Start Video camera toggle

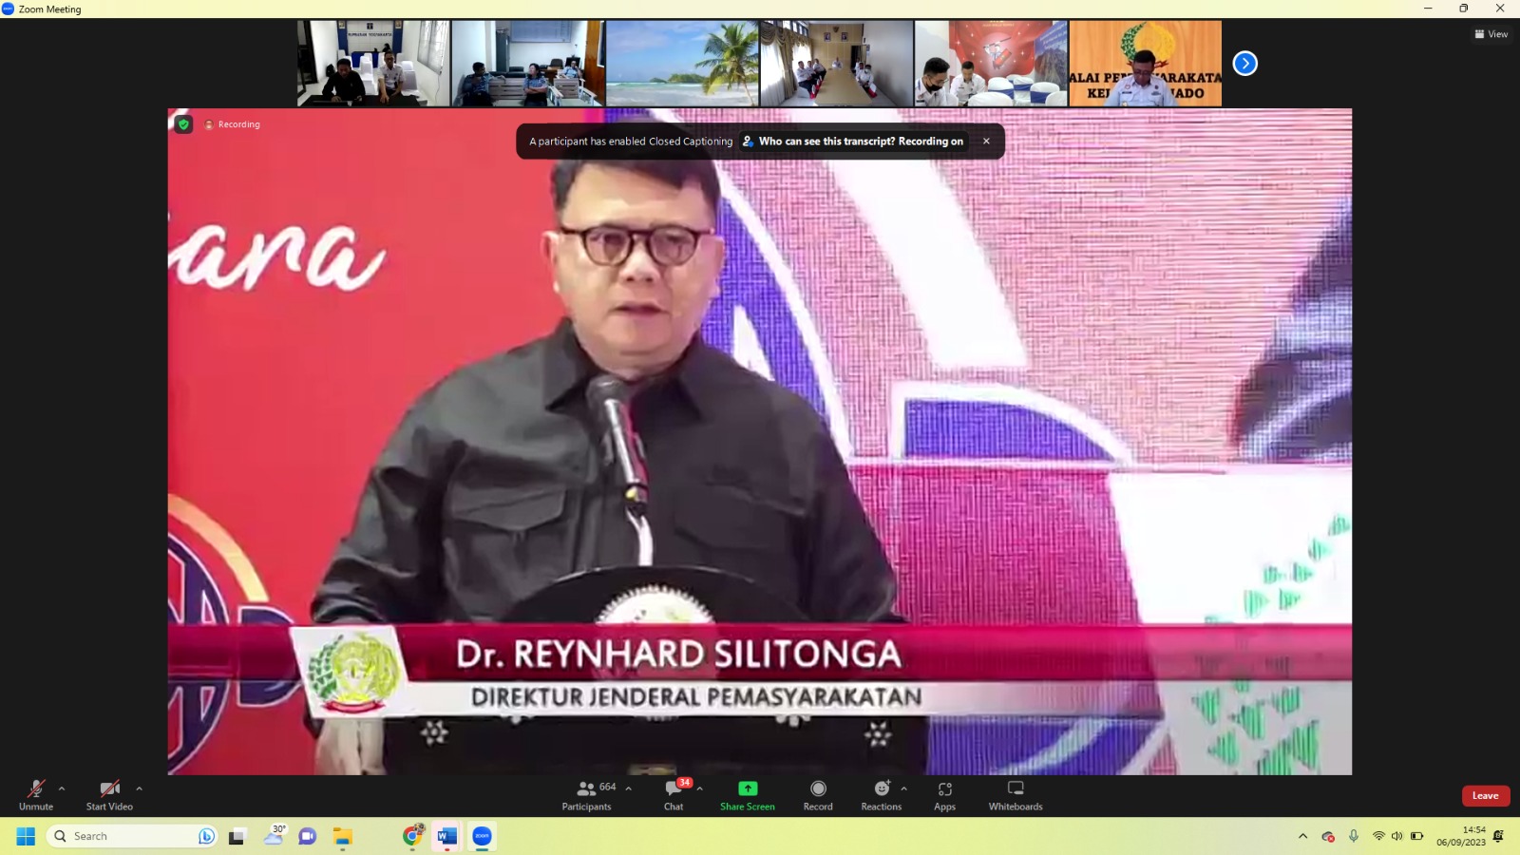point(109,795)
